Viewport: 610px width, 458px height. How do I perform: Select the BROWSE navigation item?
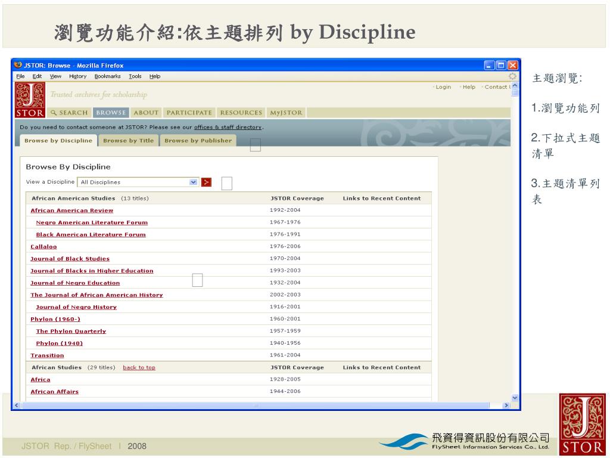click(x=111, y=113)
